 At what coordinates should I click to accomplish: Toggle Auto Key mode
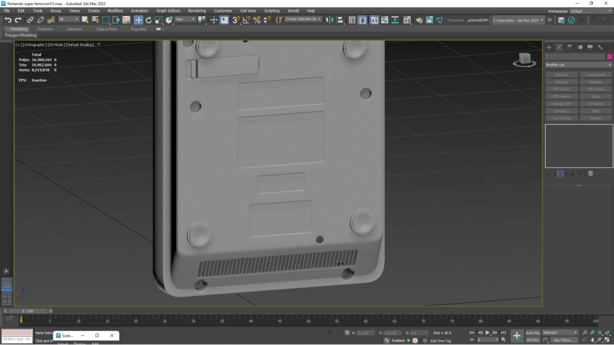532,332
